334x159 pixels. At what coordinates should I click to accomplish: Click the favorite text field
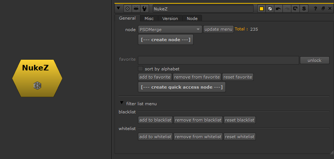point(219,60)
